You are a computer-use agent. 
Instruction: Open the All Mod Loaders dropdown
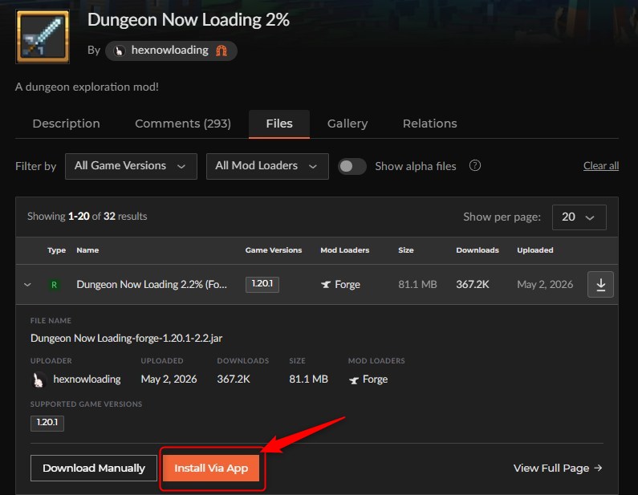pyautogui.click(x=267, y=166)
